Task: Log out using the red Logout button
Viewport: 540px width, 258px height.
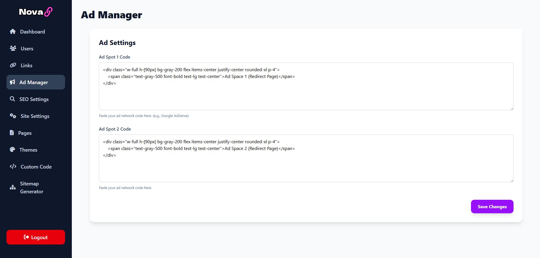Action: [36, 237]
